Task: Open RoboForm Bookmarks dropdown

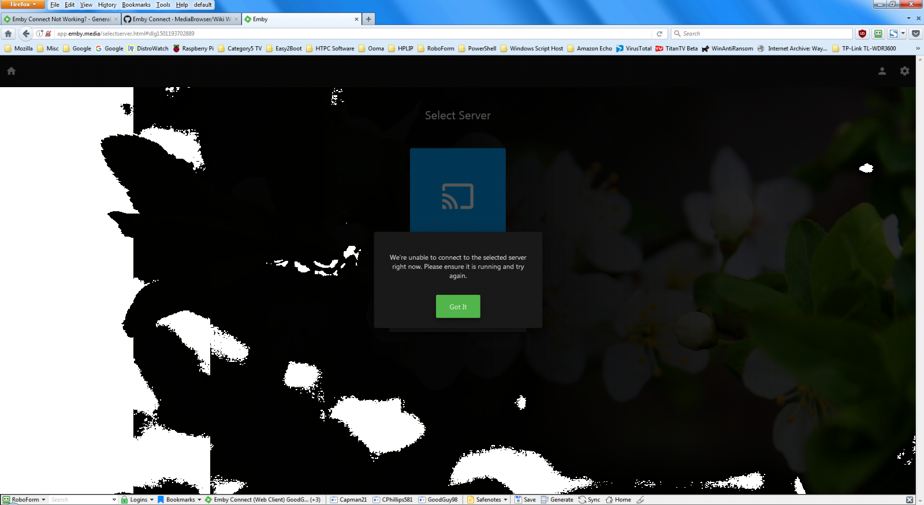Action: (x=179, y=500)
